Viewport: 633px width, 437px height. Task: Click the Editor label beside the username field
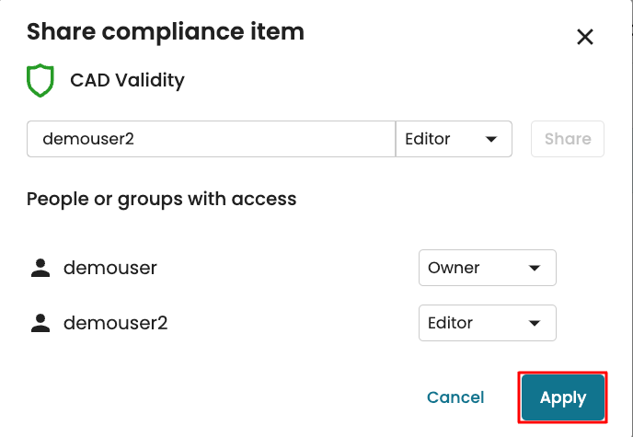point(428,140)
